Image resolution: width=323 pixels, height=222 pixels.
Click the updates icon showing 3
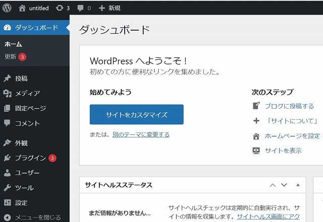pos(60,8)
